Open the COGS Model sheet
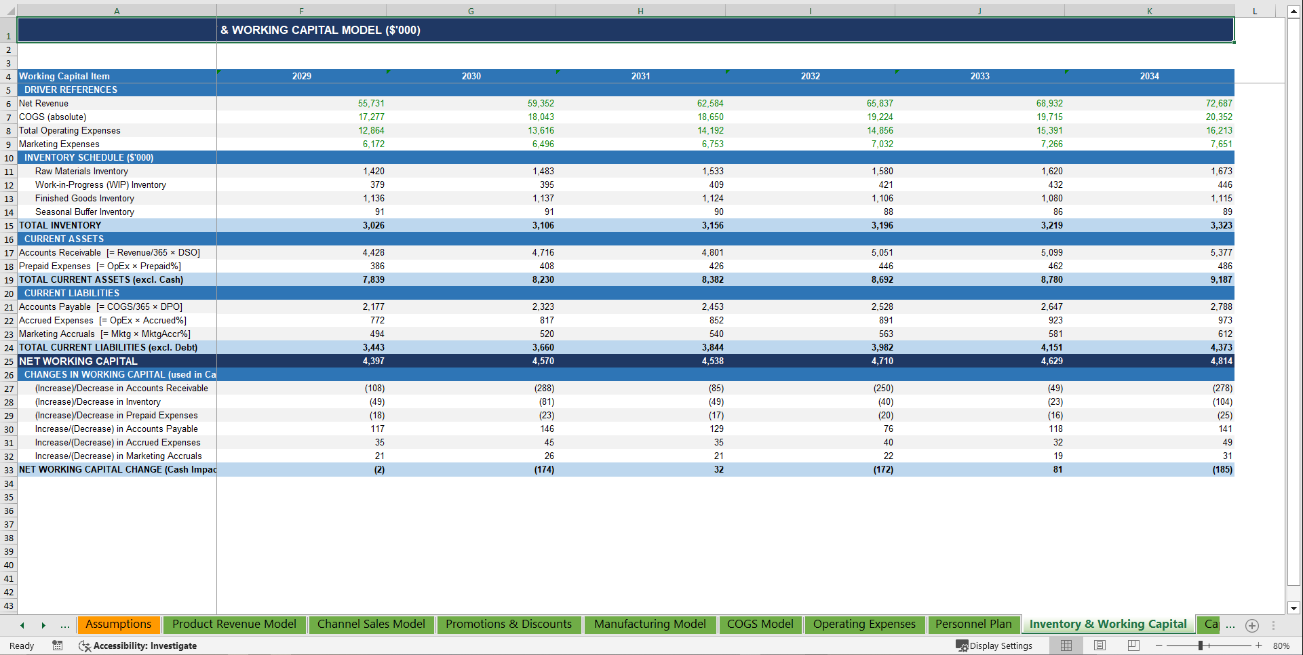Viewport: 1303px width, 655px height. coord(760,624)
